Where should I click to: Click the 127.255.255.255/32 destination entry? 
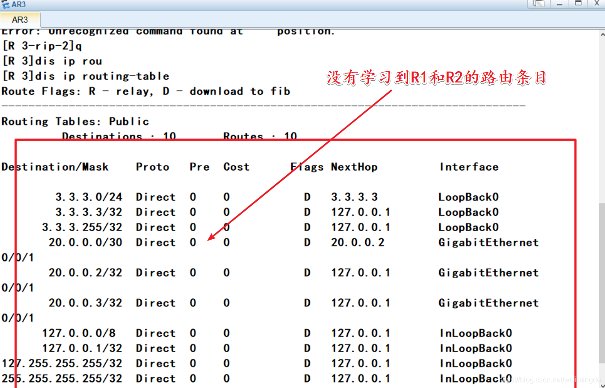tap(62, 364)
